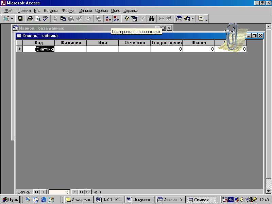
Task: Open the View mode dropdown arrow
Action: click(x=12, y=19)
